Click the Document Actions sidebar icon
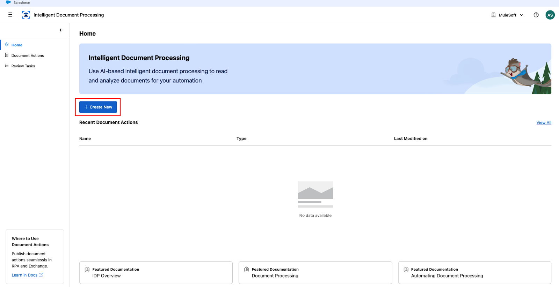Screen dimensions: 559x287 7,55
